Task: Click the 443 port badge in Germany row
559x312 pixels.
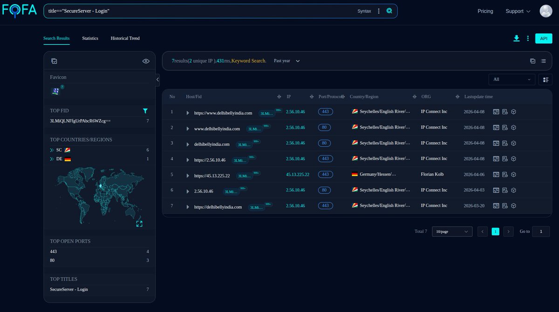Action: pos(325,174)
